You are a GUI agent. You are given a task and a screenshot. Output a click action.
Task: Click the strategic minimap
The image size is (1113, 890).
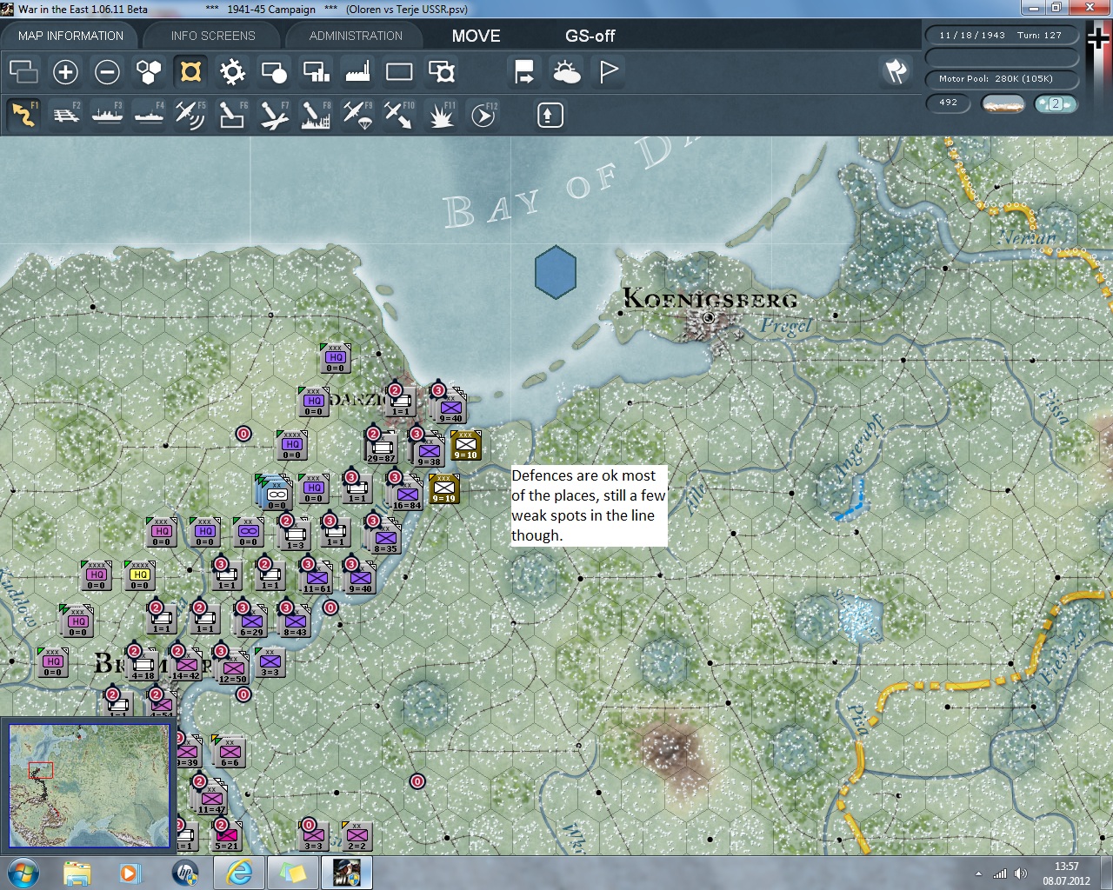[x=89, y=786]
